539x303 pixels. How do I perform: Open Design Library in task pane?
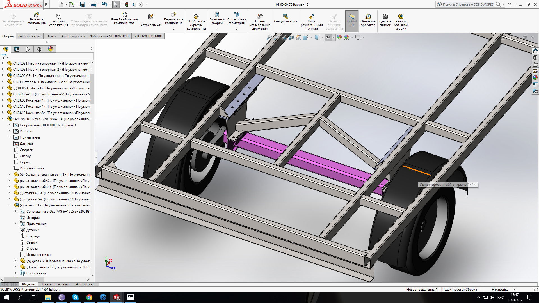coord(535,58)
